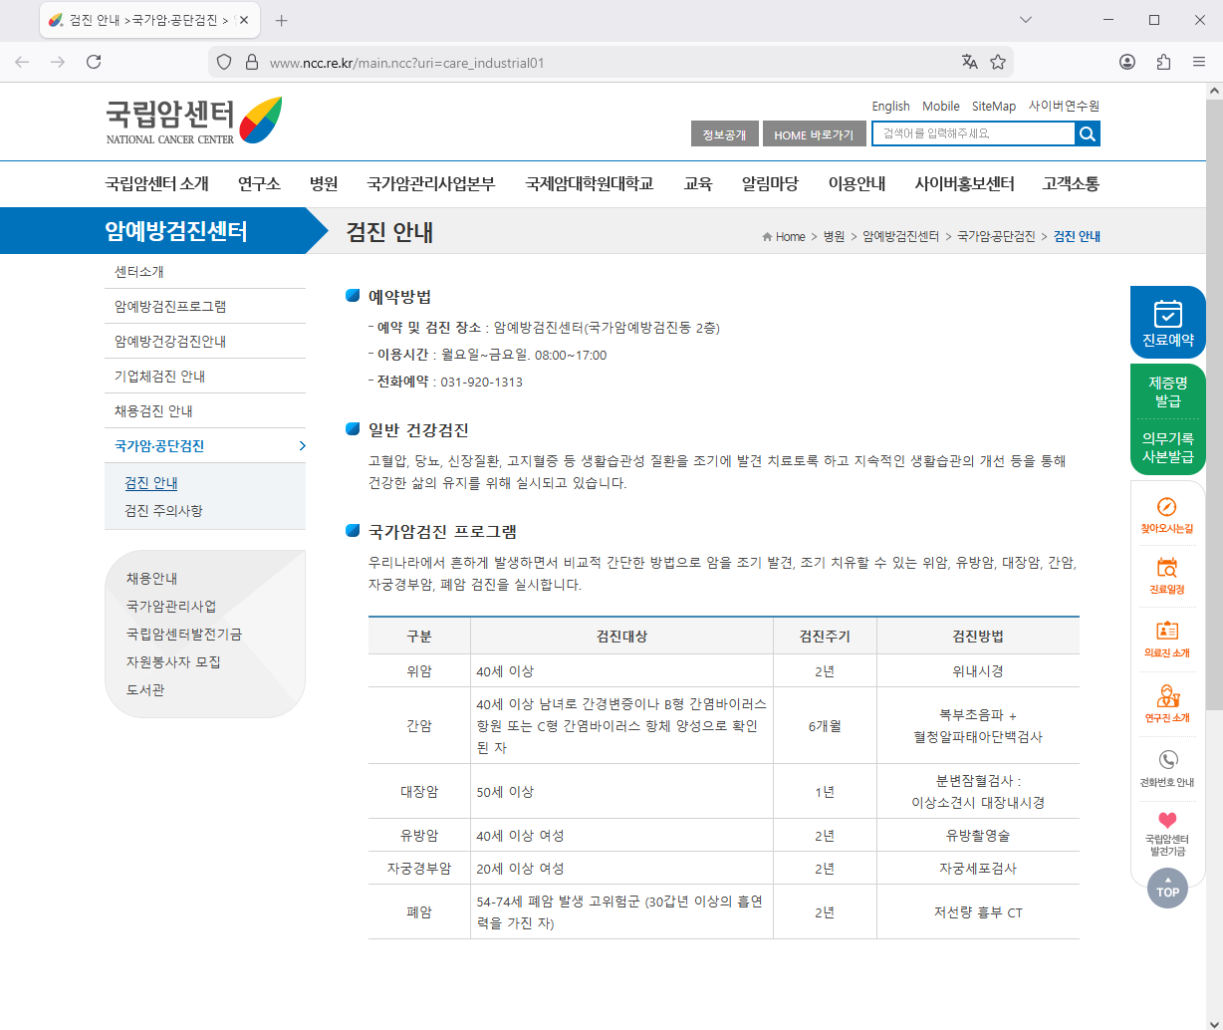Viewport: 1223px width, 1030px height.
Task: Open the 연구진 소개 icon
Action: tap(1167, 695)
